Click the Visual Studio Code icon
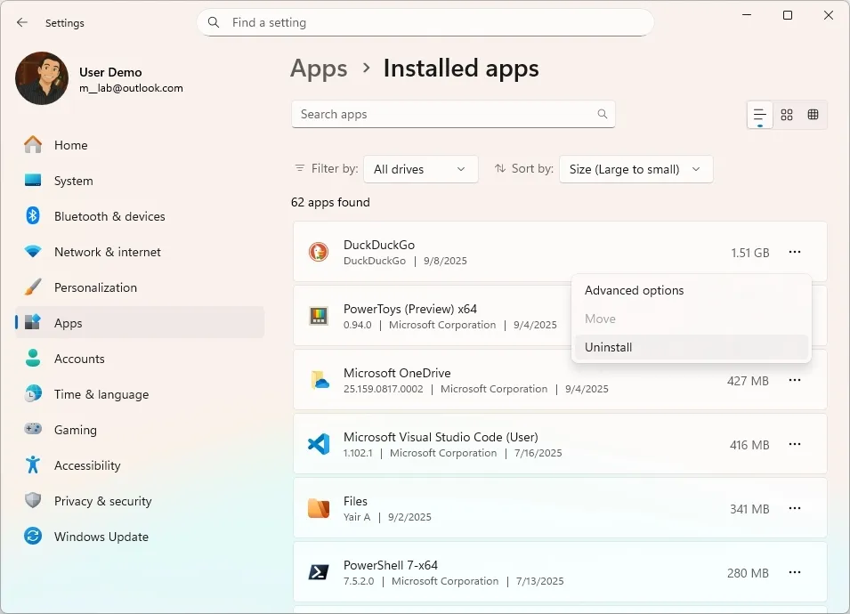Viewport: 850px width, 614px height. 319,445
